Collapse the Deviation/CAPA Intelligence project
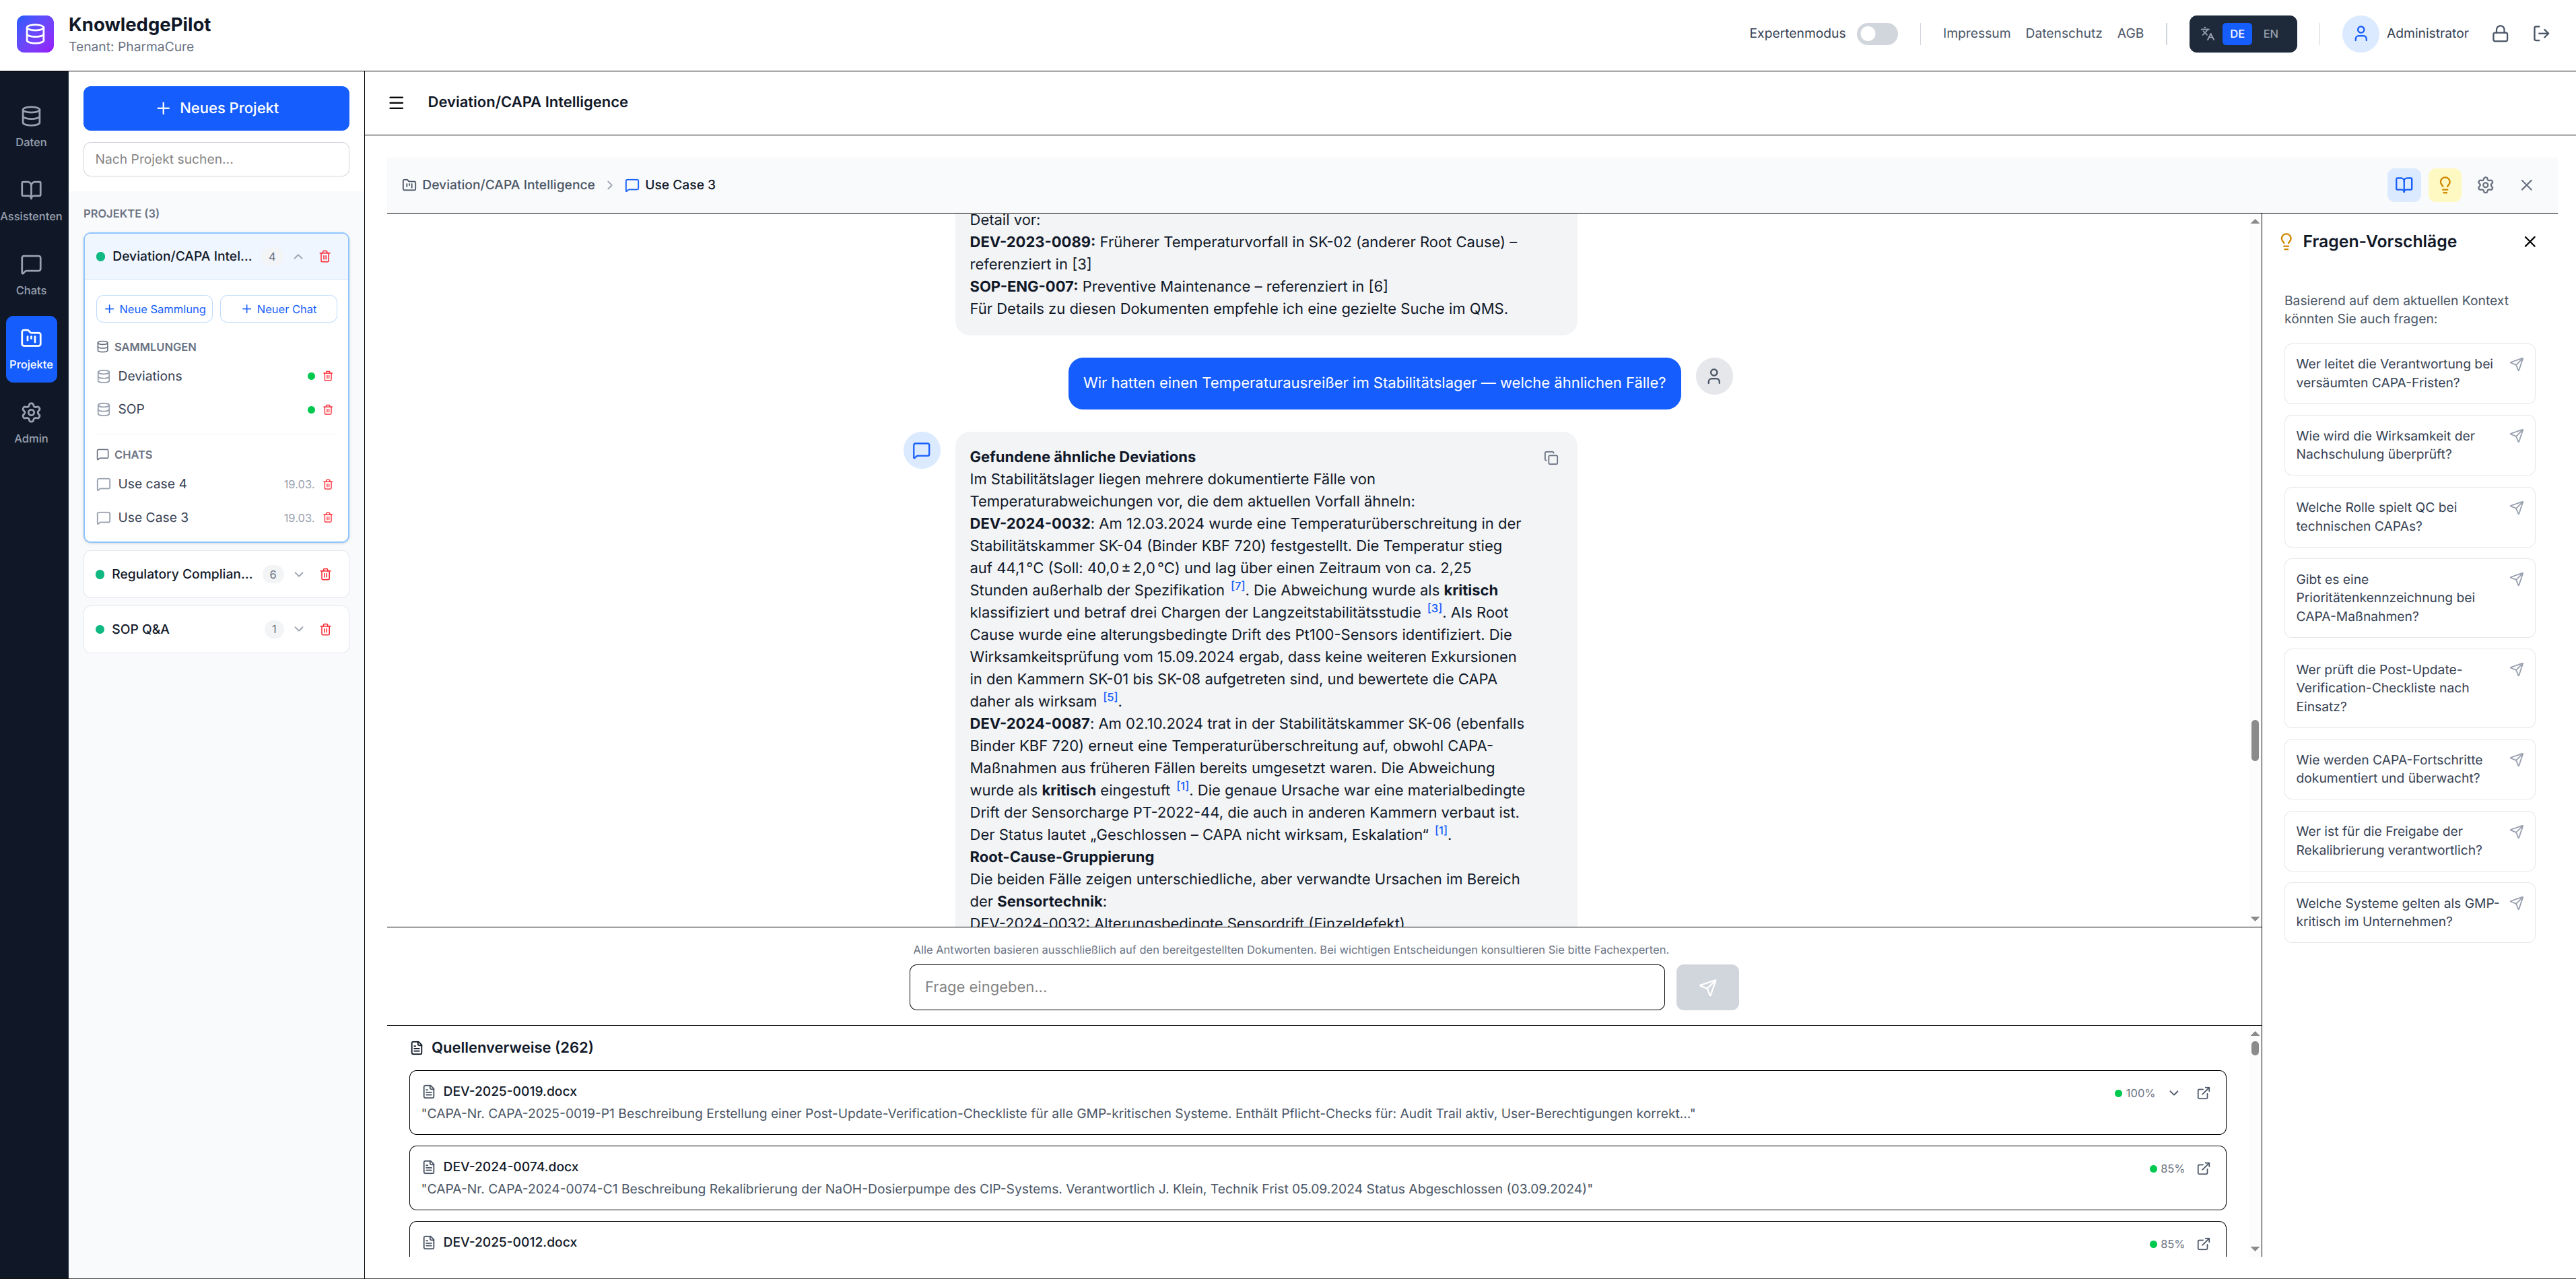The width and height of the screenshot is (2576, 1281). pos(298,256)
